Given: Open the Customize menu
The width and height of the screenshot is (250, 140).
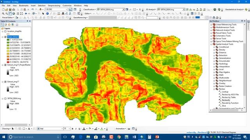Looking at the screenshot, I should [67, 5].
